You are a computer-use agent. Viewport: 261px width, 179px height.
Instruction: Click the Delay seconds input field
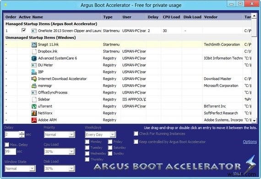tap(12, 134)
